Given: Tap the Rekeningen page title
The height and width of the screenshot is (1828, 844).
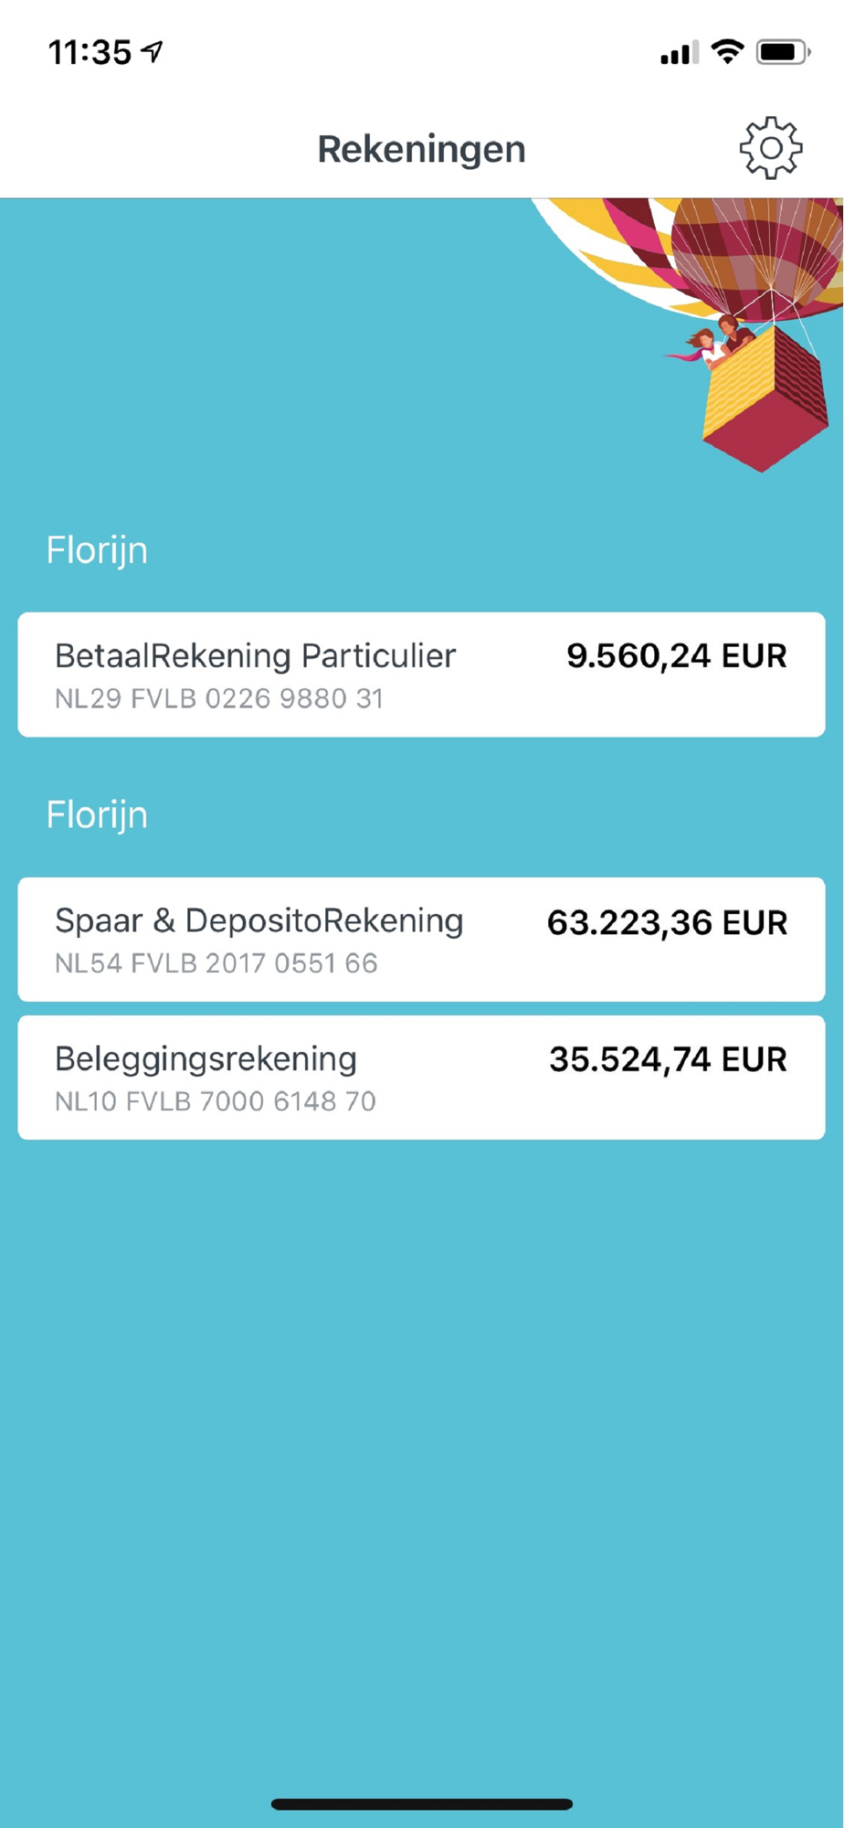Looking at the screenshot, I should tap(421, 149).
